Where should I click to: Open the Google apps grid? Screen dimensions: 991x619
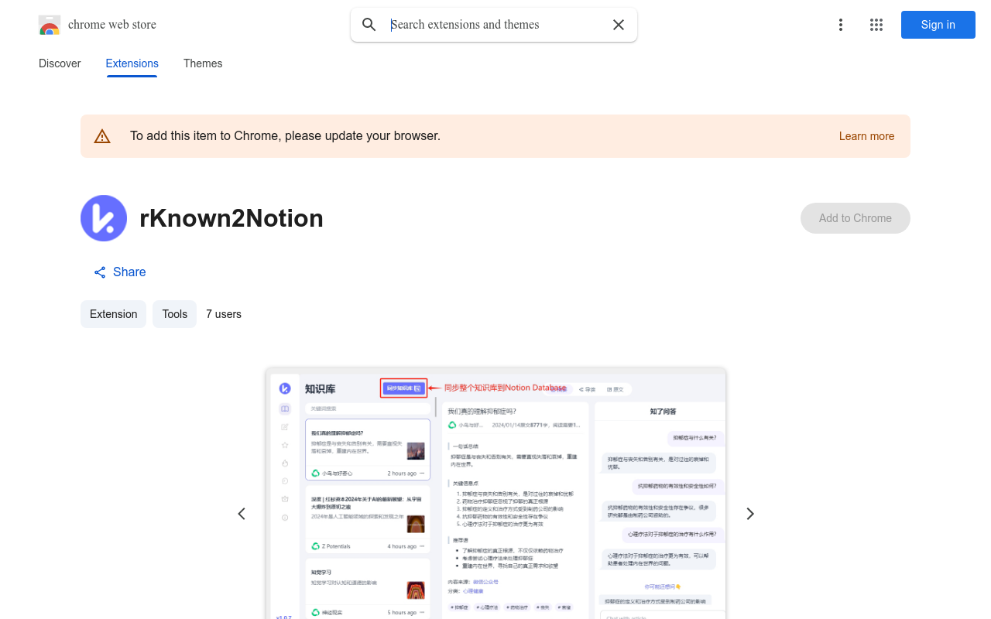click(876, 25)
